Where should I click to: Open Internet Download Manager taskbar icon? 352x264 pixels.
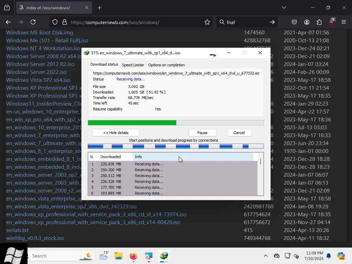pos(164,255)
